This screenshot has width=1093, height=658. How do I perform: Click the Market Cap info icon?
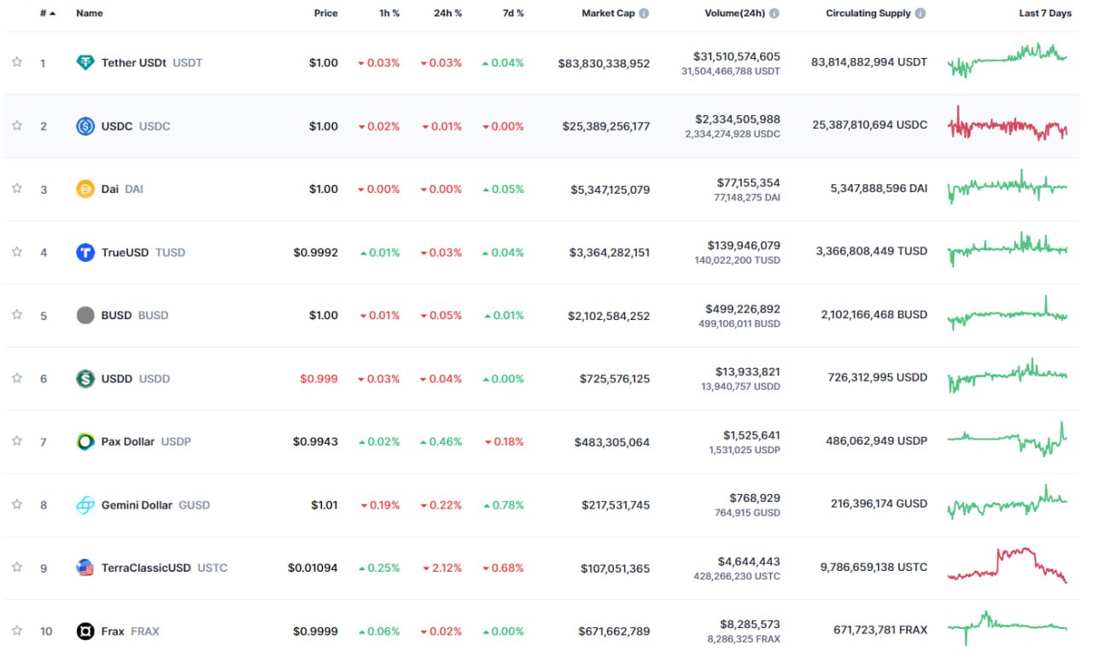[x=644, y=14]
